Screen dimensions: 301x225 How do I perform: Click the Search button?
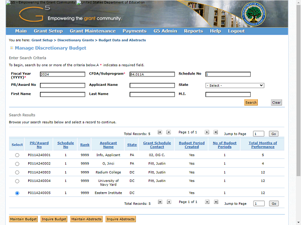click(x=251, y=103)
